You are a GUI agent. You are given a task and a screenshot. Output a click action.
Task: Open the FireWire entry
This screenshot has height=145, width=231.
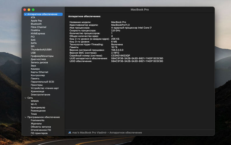click(x=35, y=30)
